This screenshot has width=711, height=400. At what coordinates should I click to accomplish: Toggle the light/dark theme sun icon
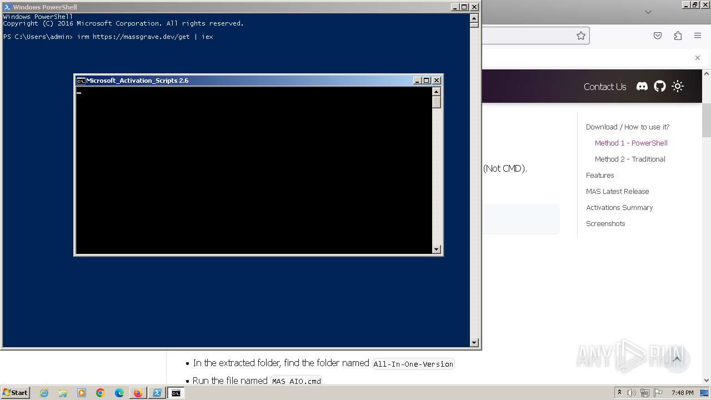coord(678,86)
